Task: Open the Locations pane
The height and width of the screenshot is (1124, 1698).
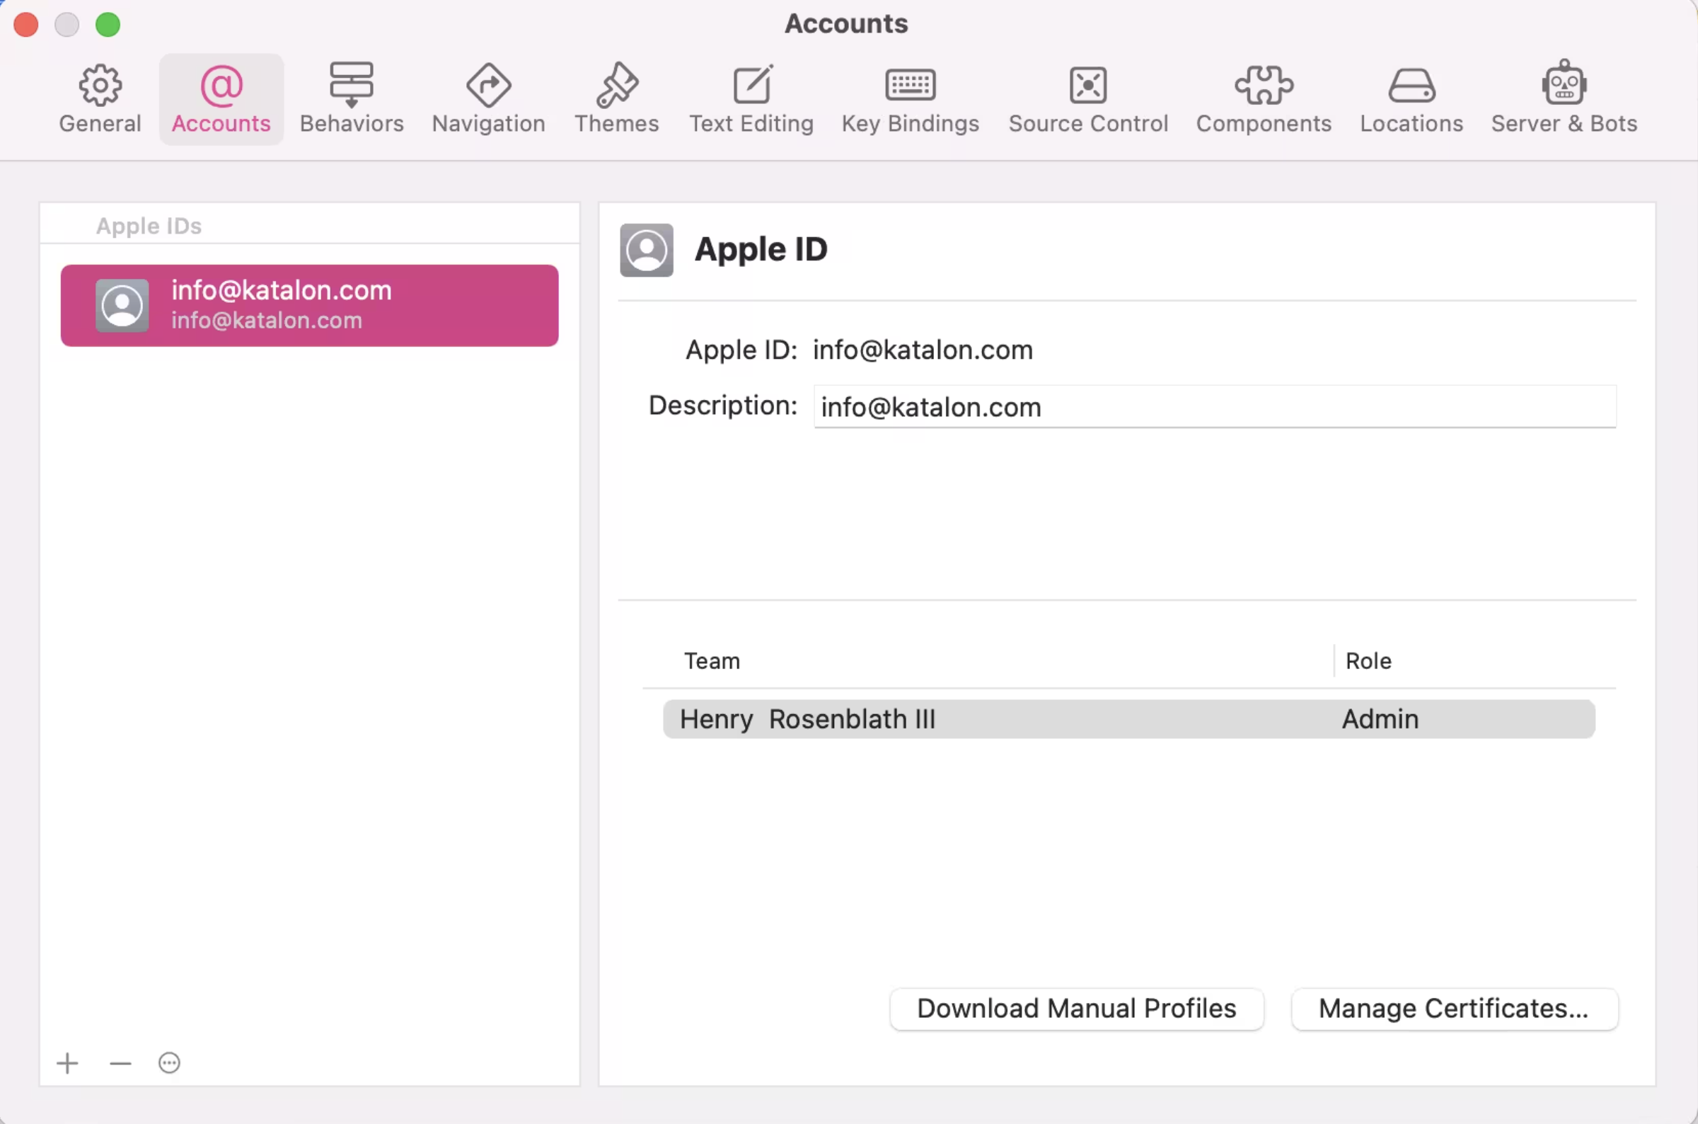Action: (x=1411, y=98)
